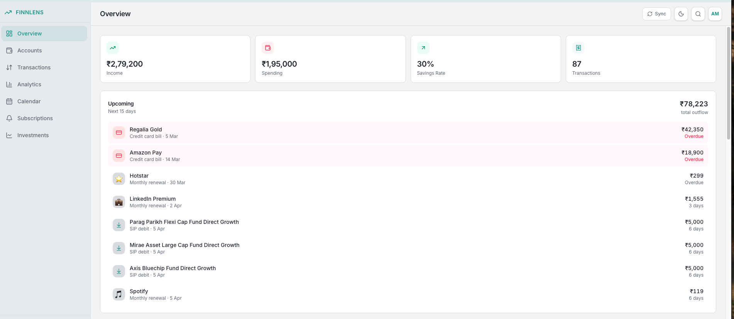Go to Subscriptions in sidebar
The image size is (734, 319).
(x=44, y=118)
